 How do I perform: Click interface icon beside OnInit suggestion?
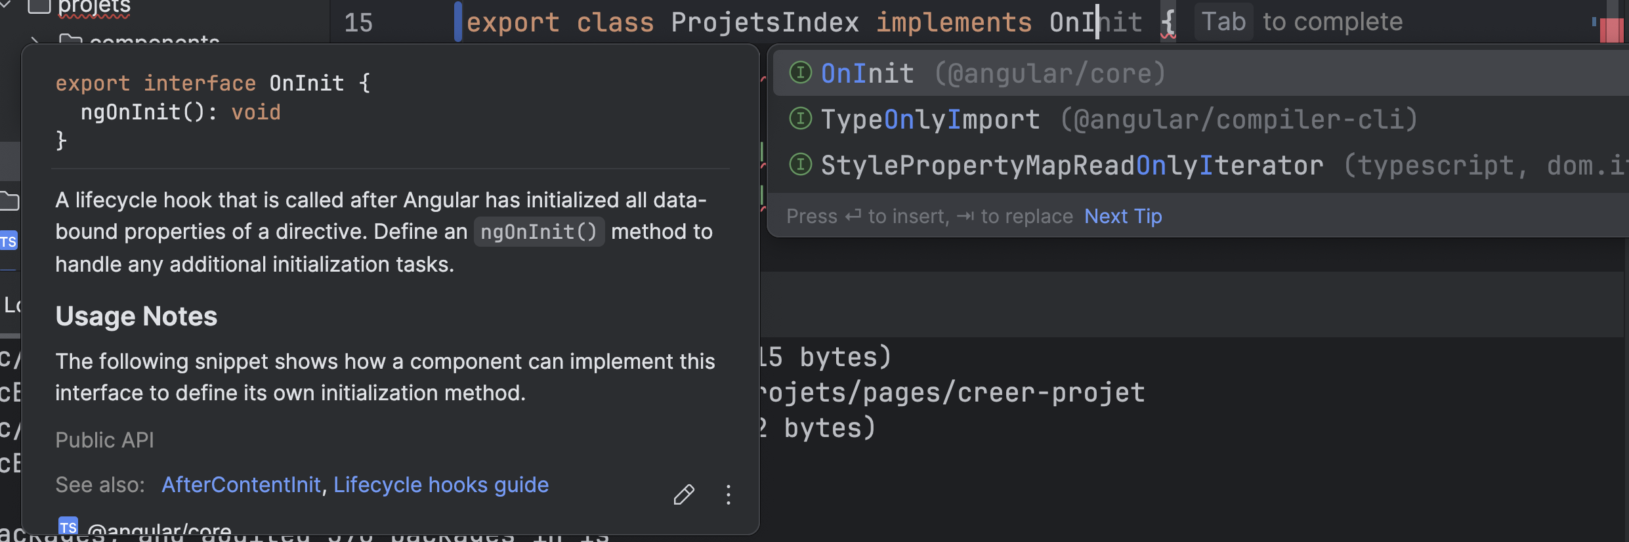[800, 73]
